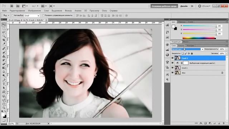Image resolution: width=229 pixels, height=129 pixels.
Task: Select the Quick Selection tool
Action: (4, 36)
